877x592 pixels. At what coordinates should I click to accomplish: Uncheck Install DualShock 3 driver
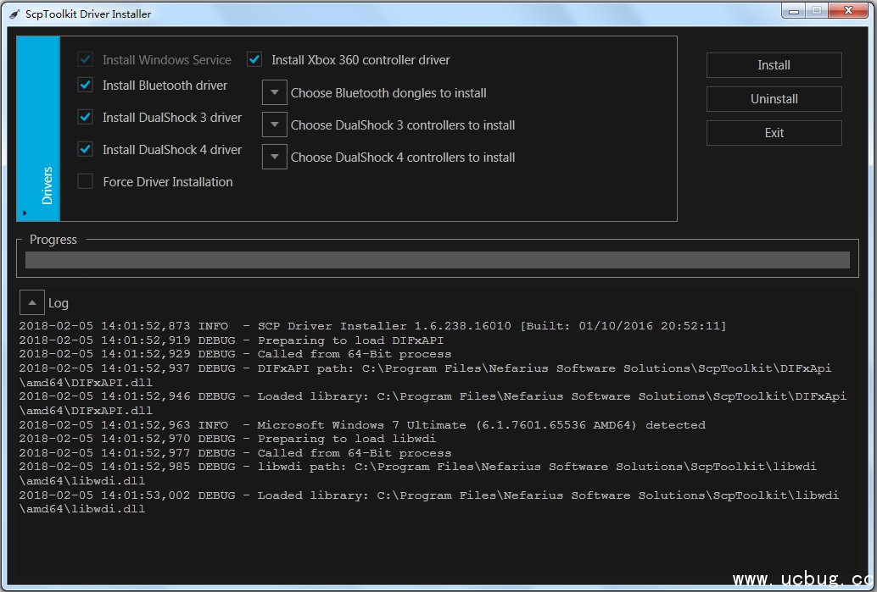(x=85, y=117)
